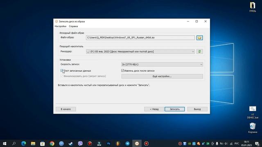This screenshot has width=262, height=147.
Task: Click the NVIDIA tray icon
Action: tap(189, 143)
